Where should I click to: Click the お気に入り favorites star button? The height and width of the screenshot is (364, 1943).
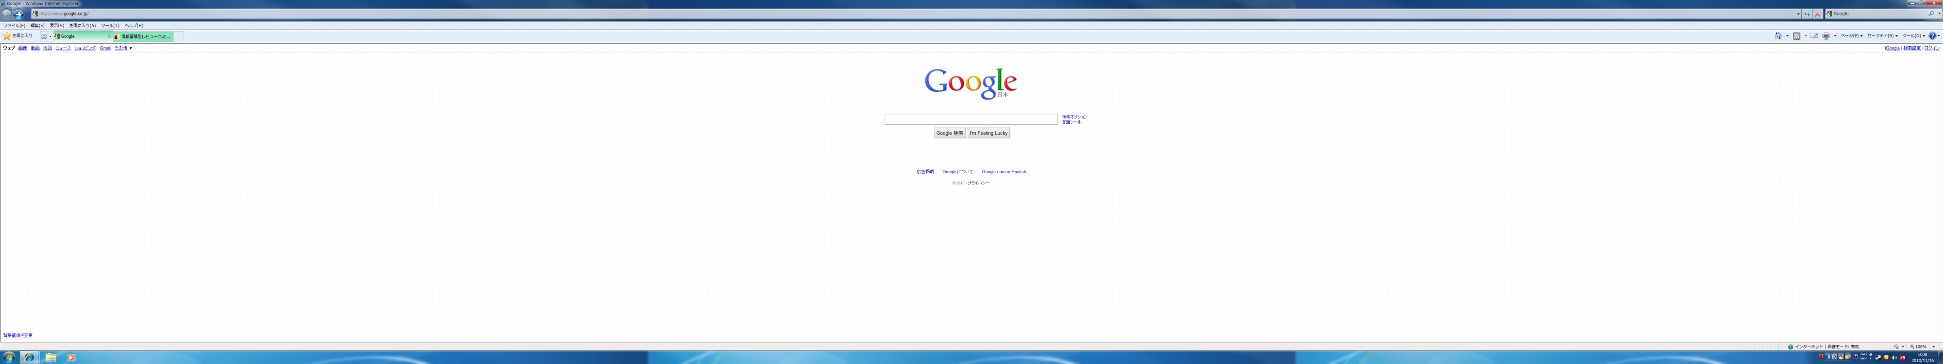point(18,36)
